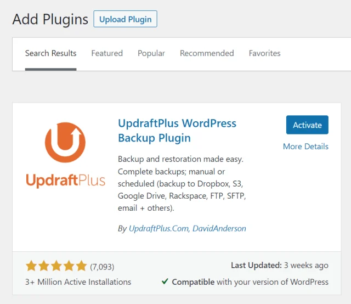Click the 7,093 ratings count
Image resolution: width=351 pixels, height=304 pixels.
[102, 267]
